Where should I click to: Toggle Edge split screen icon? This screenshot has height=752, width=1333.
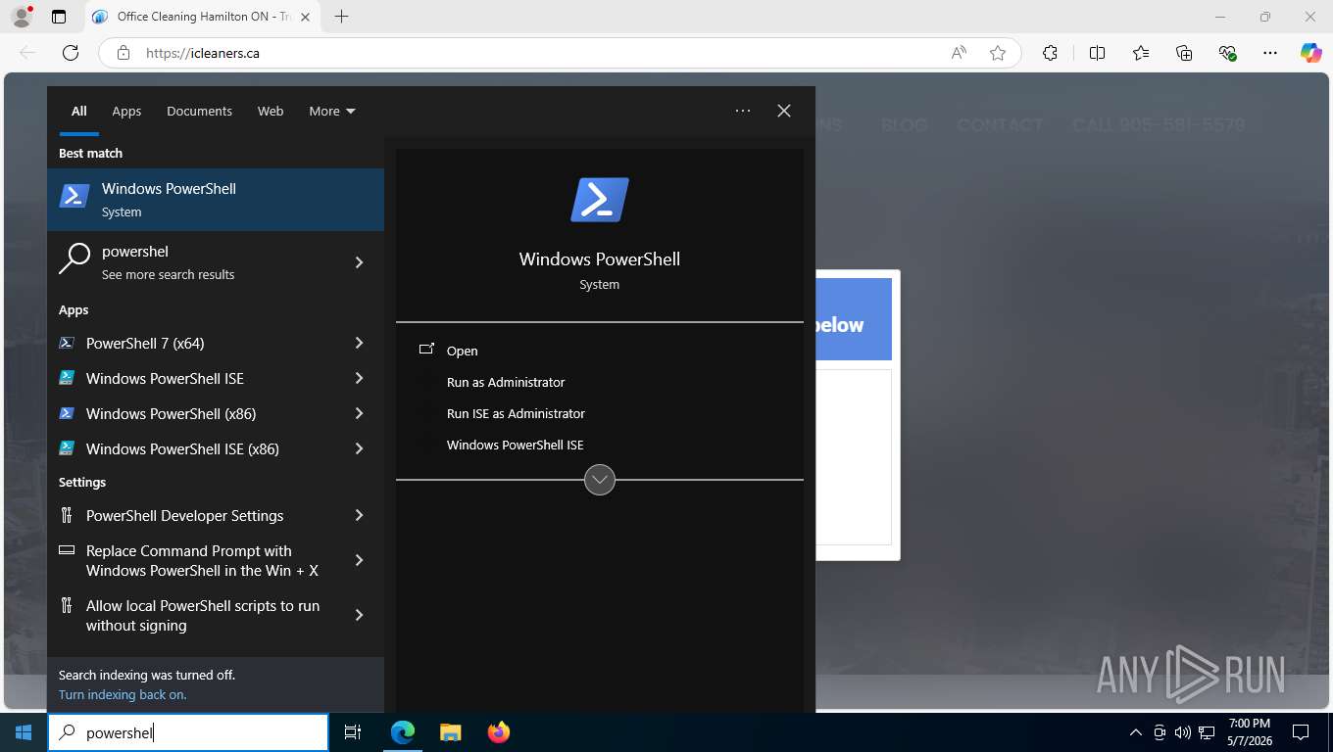1097,53
